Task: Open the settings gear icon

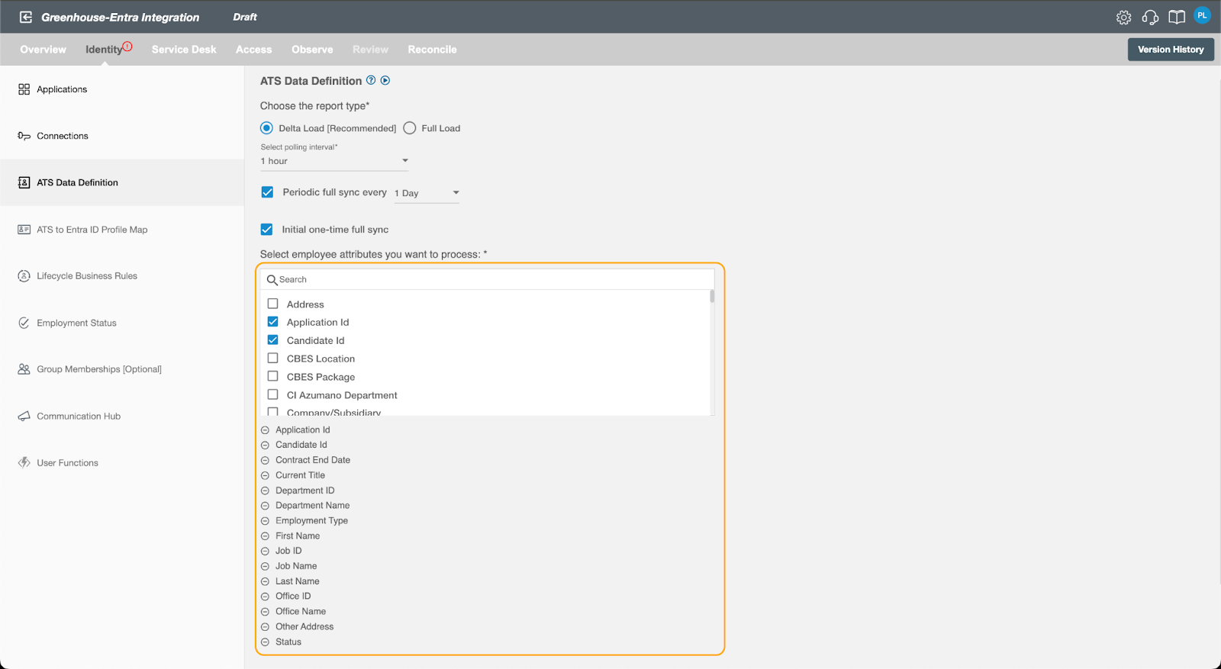Action: pyautogui.click(x=1123, y=18)
